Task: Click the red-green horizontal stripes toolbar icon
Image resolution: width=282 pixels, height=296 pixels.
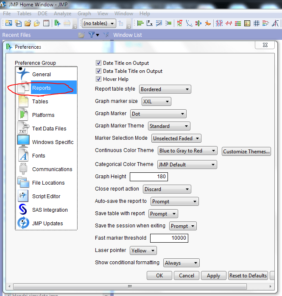Action: pos(238,23)
